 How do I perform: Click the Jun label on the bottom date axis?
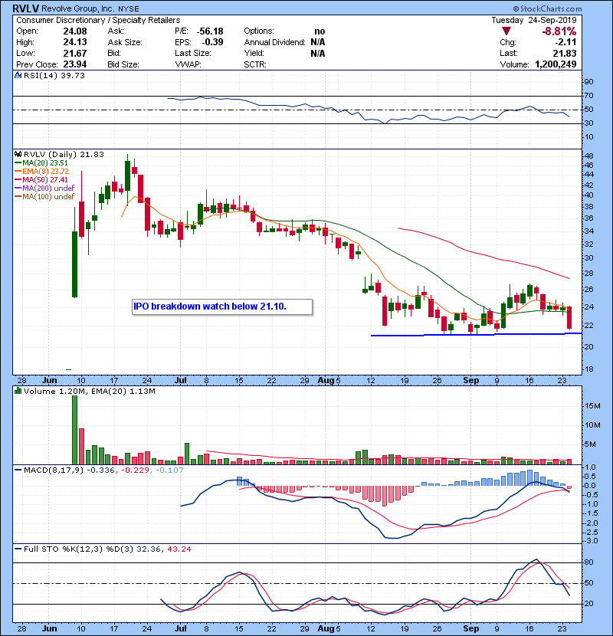[x=50, y=628]
